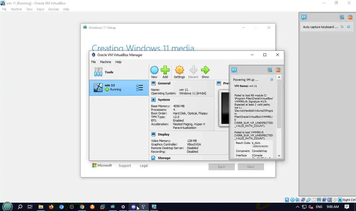The image size is (356, 211).
Task: Click recording status bar icon
Action: click(324, 200)
